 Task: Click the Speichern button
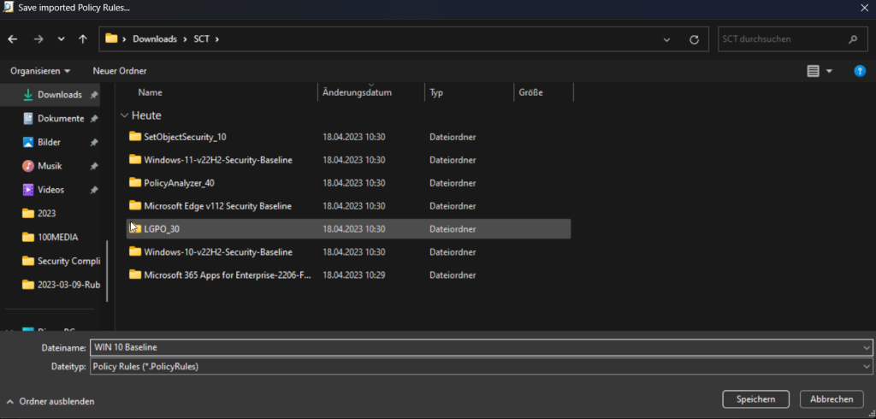pyautogui.click(x=755, y=399)
